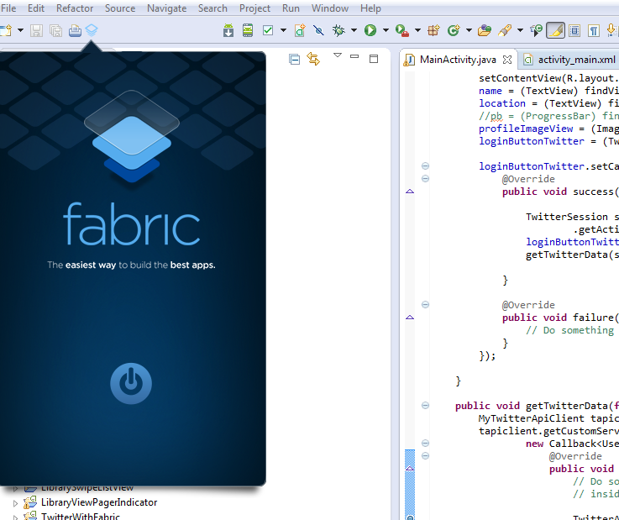This screenshot has height=520, width=619.
Task: Toggle Block Selection Mode button
Action: click(574, 30)
